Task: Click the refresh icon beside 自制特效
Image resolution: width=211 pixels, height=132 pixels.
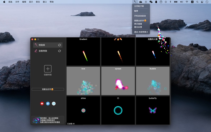Action: (59, 51)
